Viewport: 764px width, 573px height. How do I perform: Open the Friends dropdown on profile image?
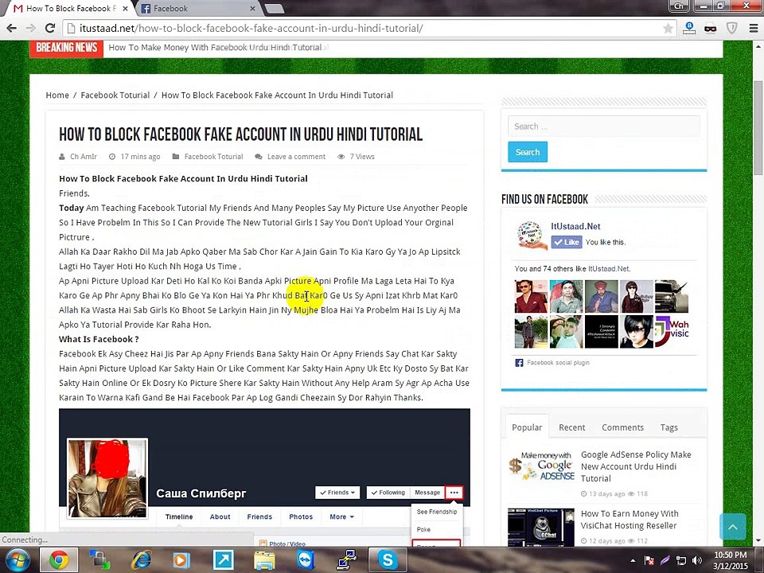tap(337, 493)
